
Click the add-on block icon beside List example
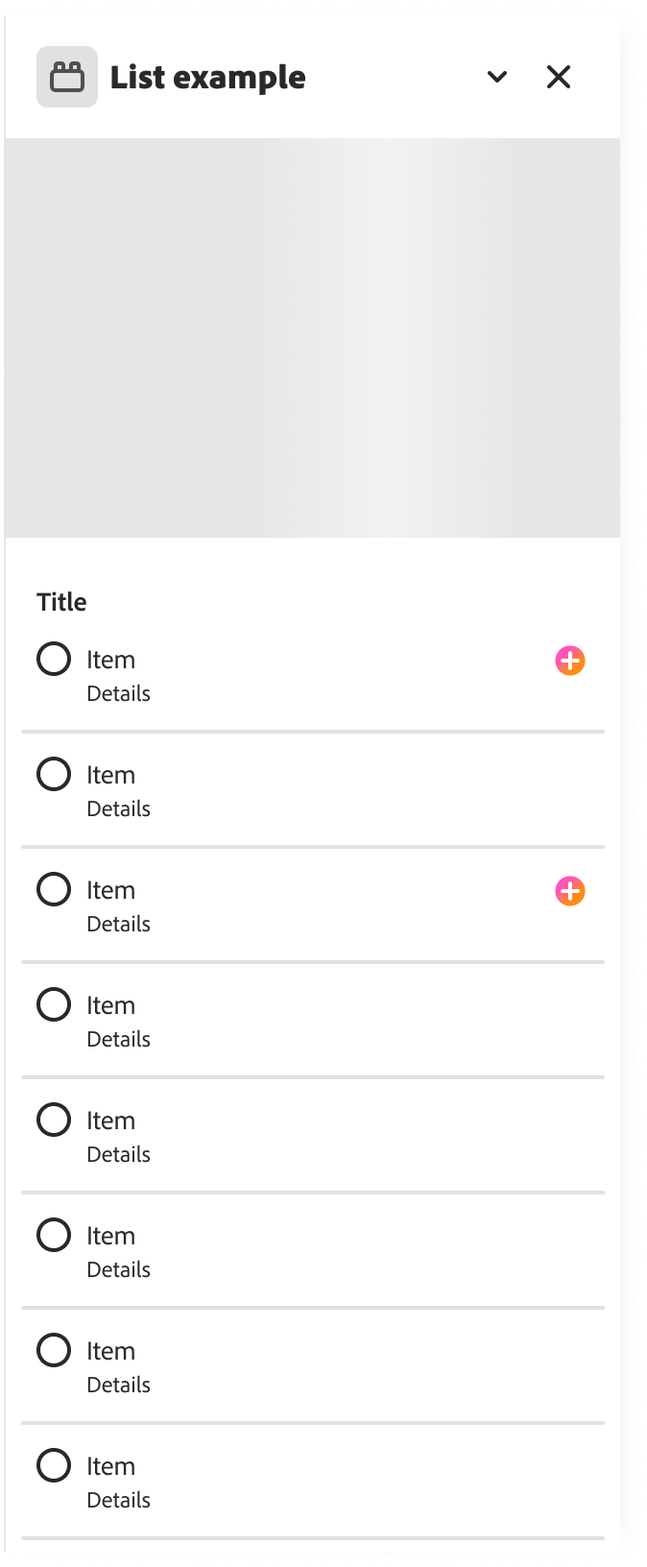(67, 77)
